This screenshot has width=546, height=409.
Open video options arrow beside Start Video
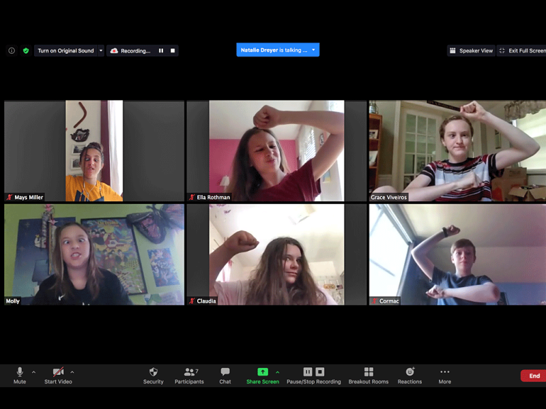[72, 372]
